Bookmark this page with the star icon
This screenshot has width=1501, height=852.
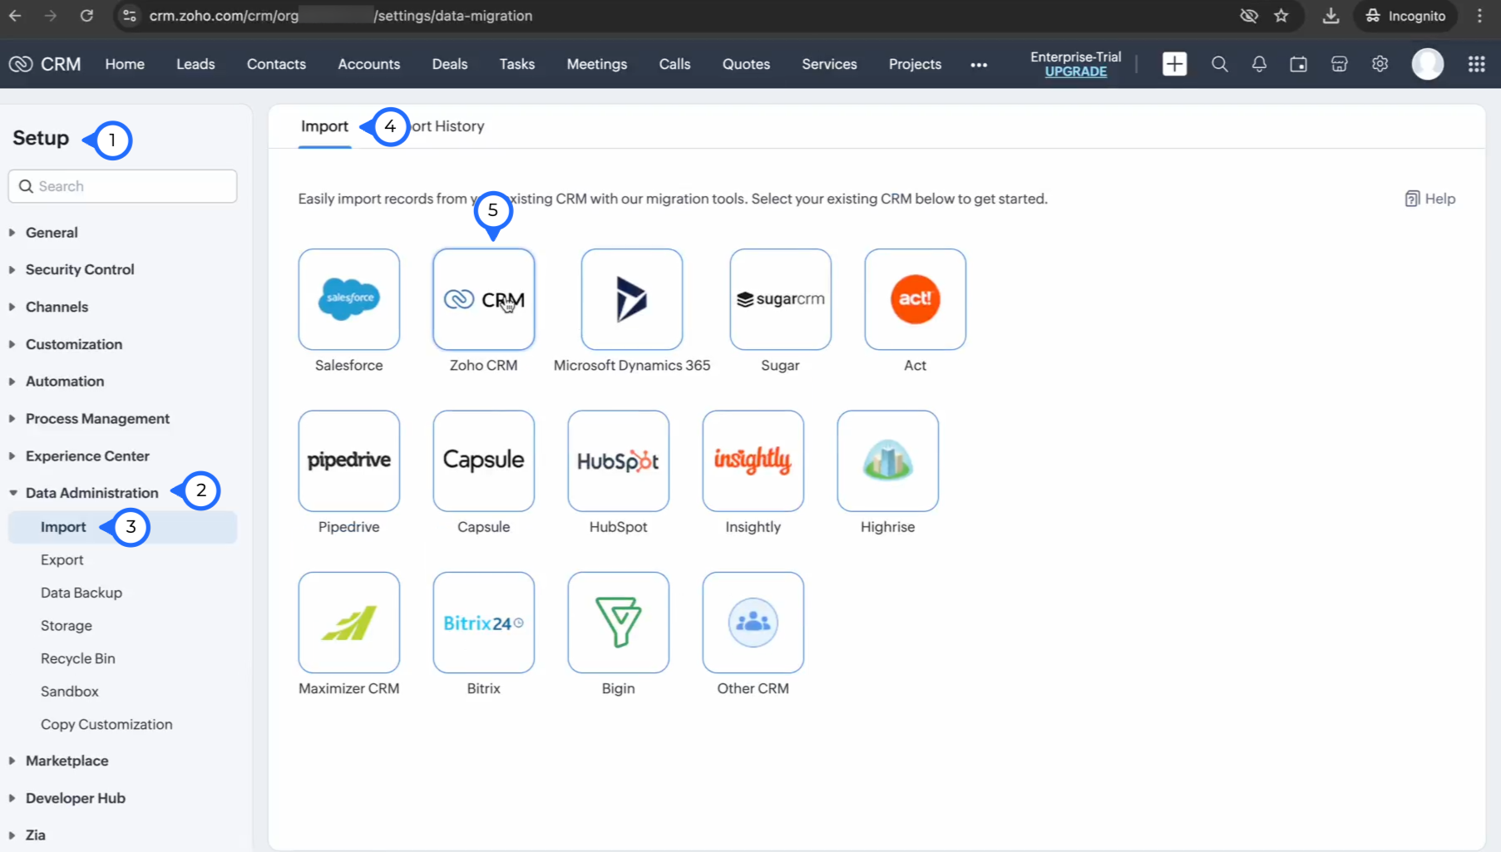point(1281,16)
